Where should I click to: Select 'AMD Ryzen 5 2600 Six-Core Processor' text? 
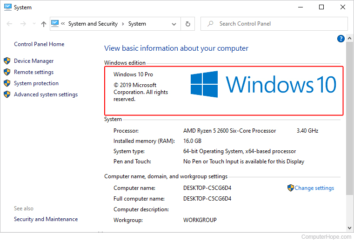click(x=230, y=131)
